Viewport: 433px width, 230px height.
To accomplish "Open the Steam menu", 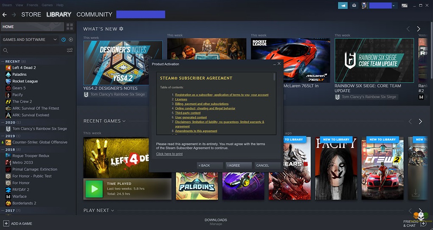I will (x=7, y=5).
